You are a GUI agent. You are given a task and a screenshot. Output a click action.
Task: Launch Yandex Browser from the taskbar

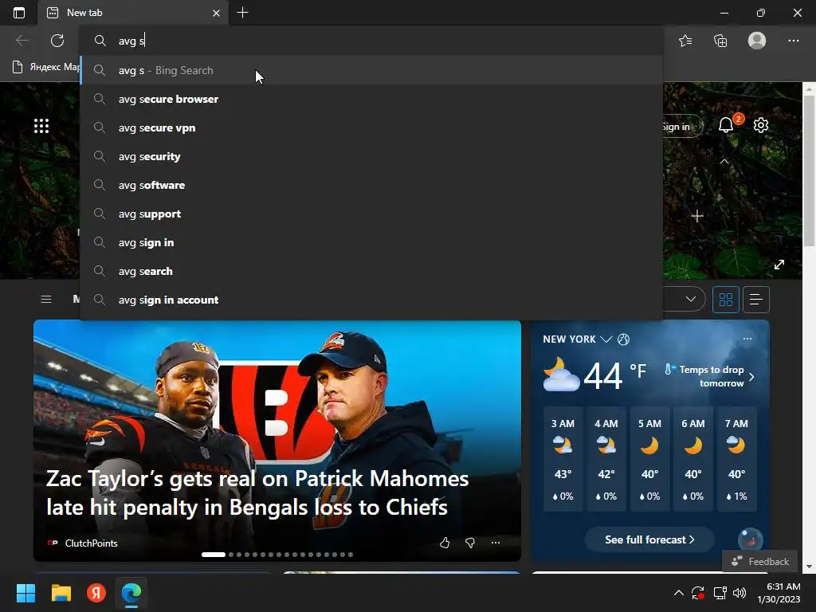point(96,593)
